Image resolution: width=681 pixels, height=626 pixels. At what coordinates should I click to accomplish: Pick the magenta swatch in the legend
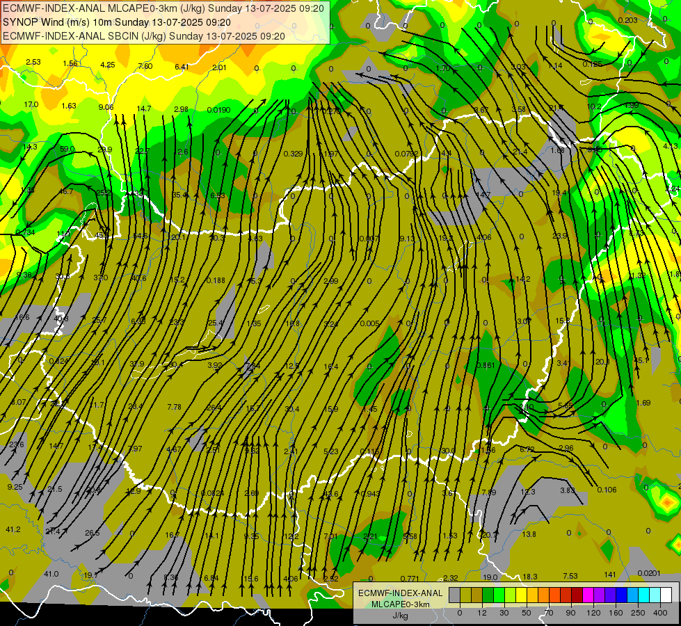tap(588, 595)
